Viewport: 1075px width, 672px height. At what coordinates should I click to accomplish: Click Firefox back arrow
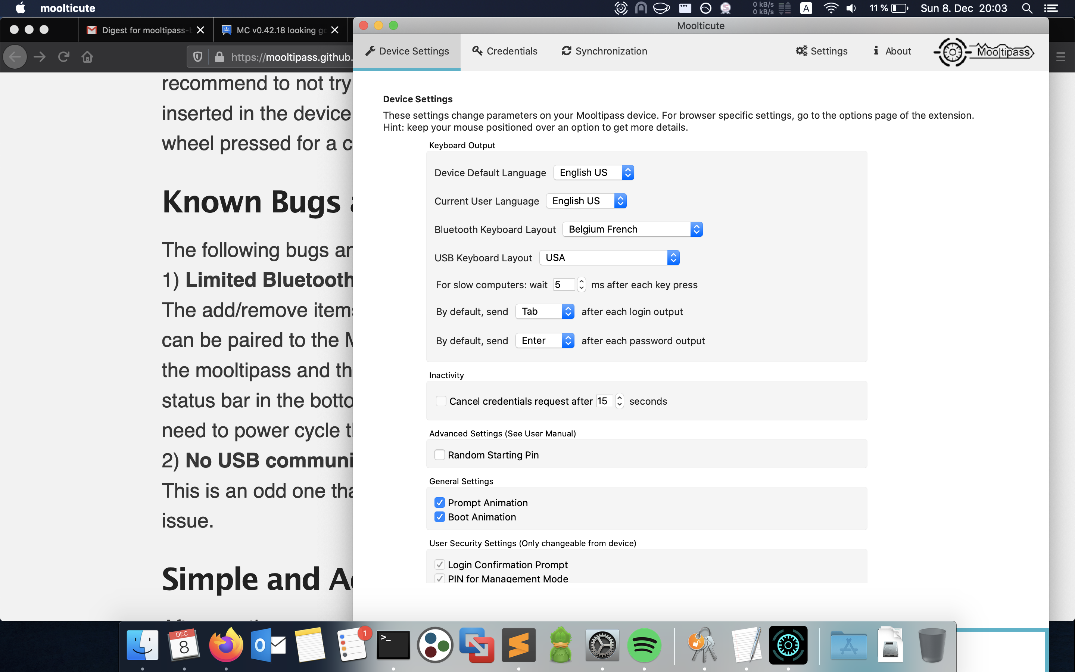coord(15,57)
